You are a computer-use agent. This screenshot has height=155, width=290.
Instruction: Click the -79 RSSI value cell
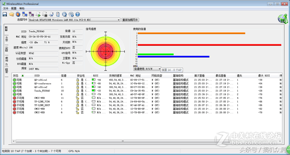pyautogui.click(x=99, y=95)
